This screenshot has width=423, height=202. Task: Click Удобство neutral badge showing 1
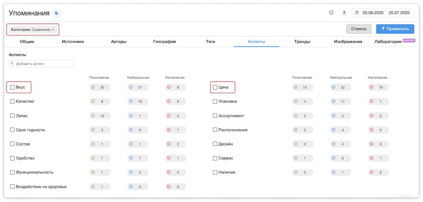tap(138, 158)
